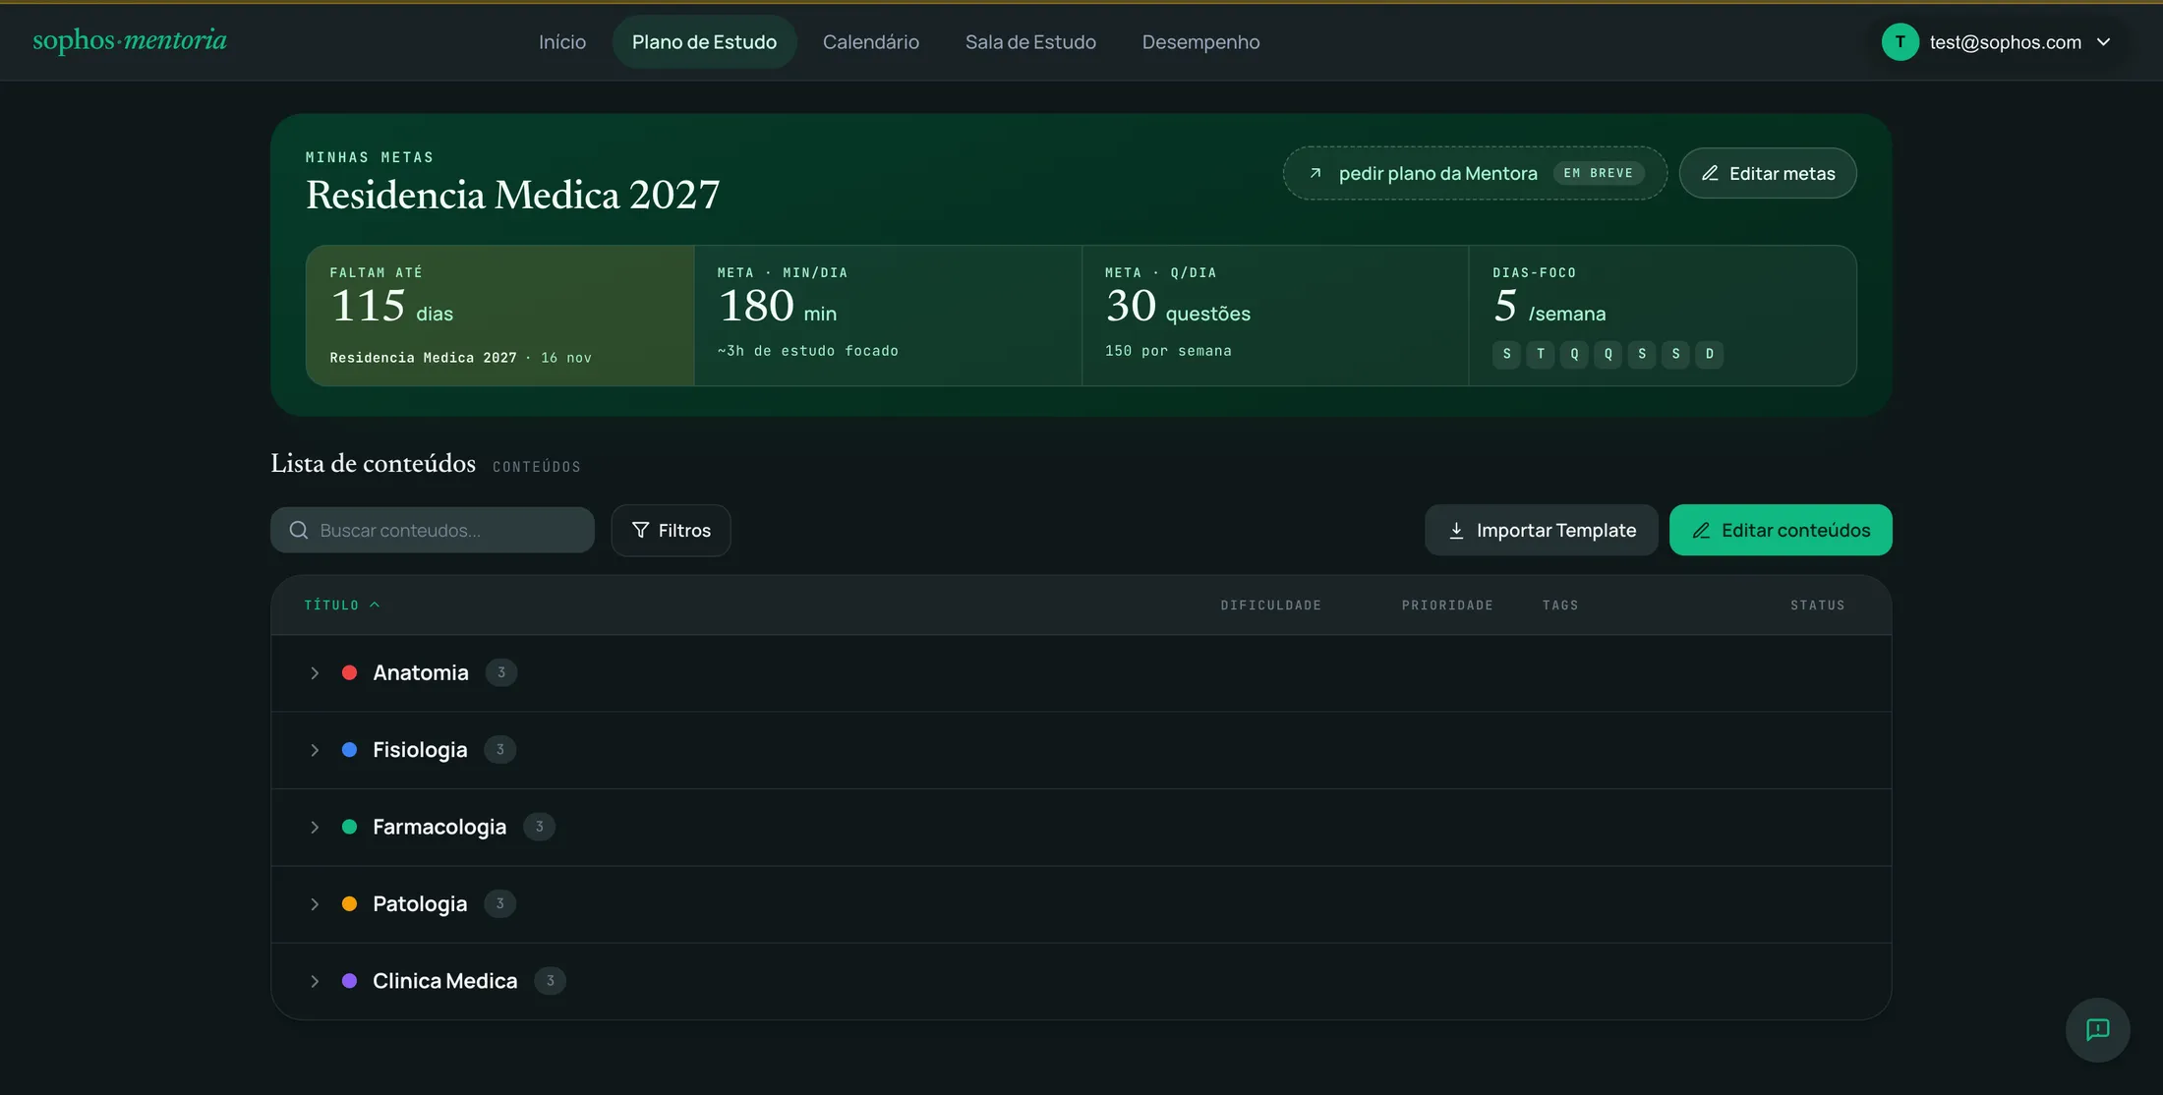Image resolution: width=2163 pixels, height=1095 pixels.
Task: Click the 5 /semana focus days value
Action: tap(1549, 307)
